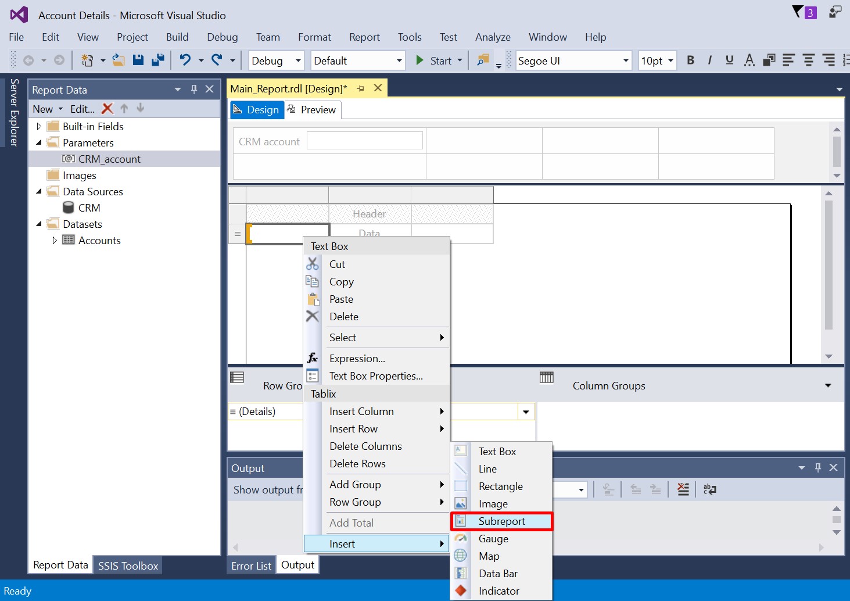Click the feedback icon in title bar
850x601 pixels.
coord(835,12)
